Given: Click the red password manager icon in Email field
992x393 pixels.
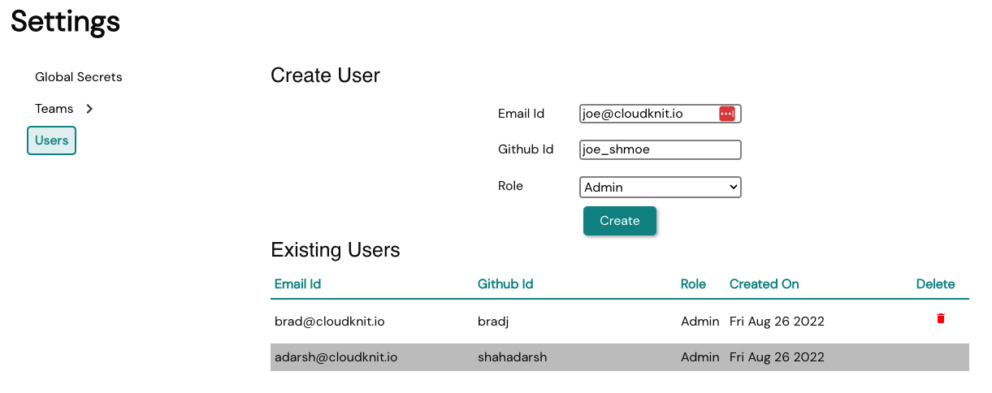Looking at the screenshot, I should point(726,114).
